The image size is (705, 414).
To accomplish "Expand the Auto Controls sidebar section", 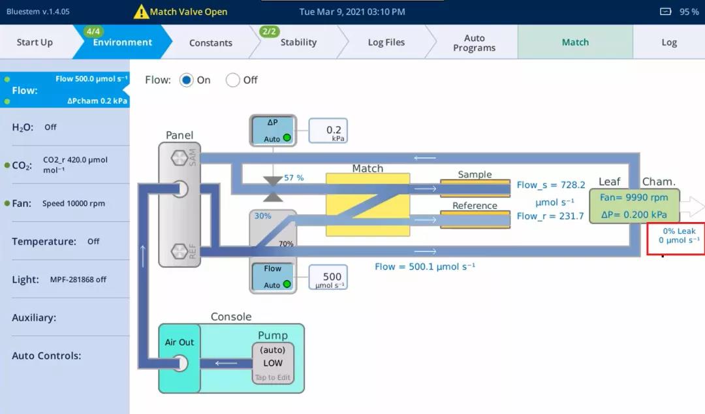I will [x=64, y=356].
